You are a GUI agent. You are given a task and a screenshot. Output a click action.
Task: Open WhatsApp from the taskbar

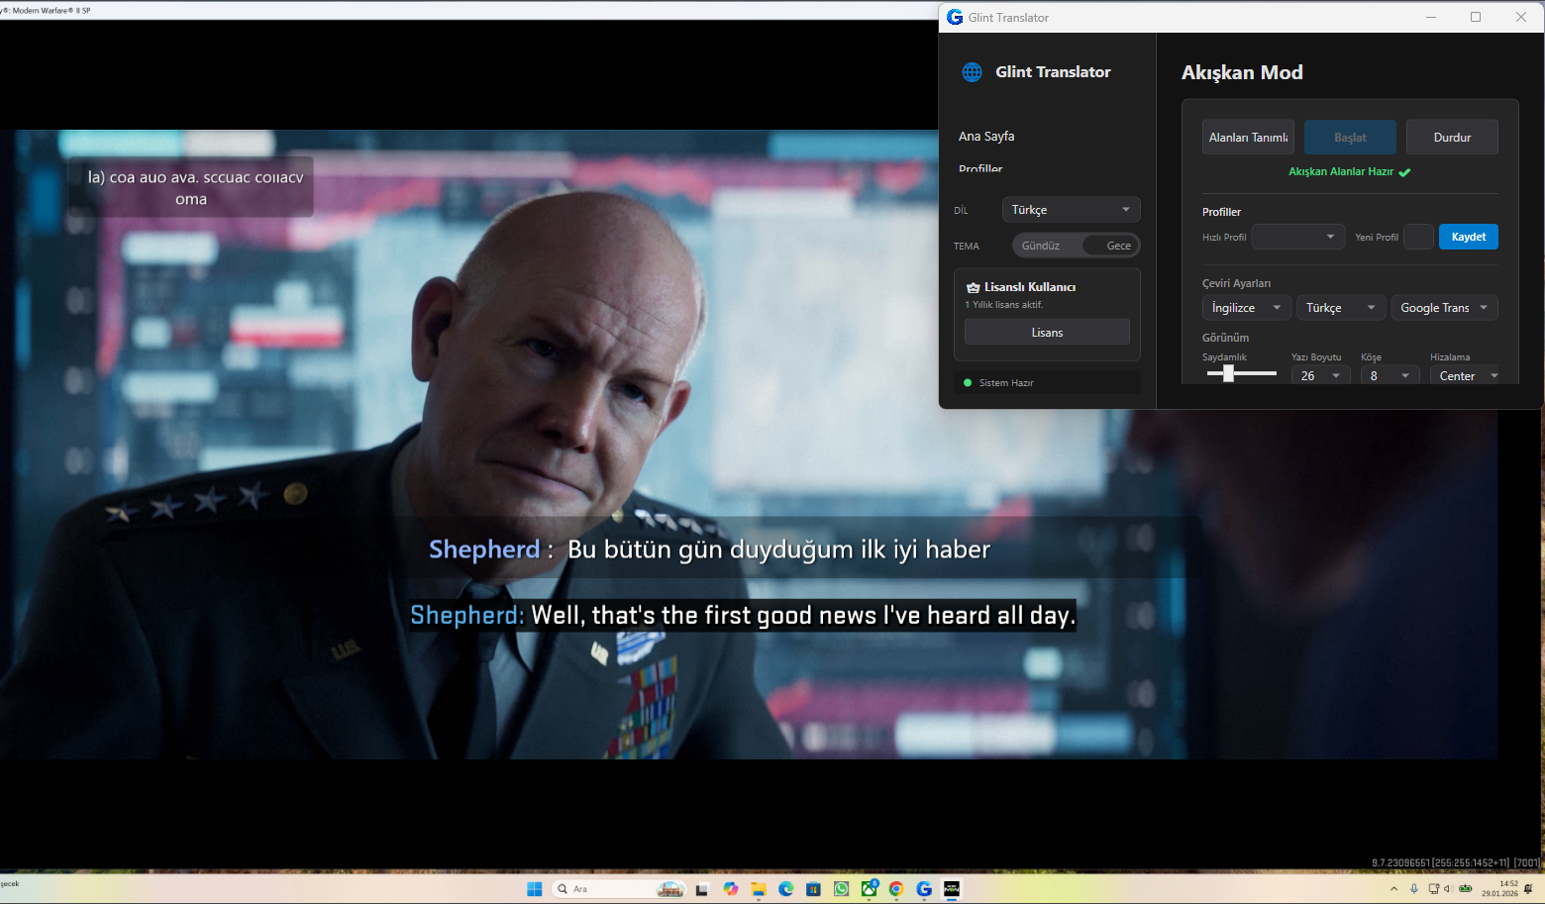pos(841,889)
